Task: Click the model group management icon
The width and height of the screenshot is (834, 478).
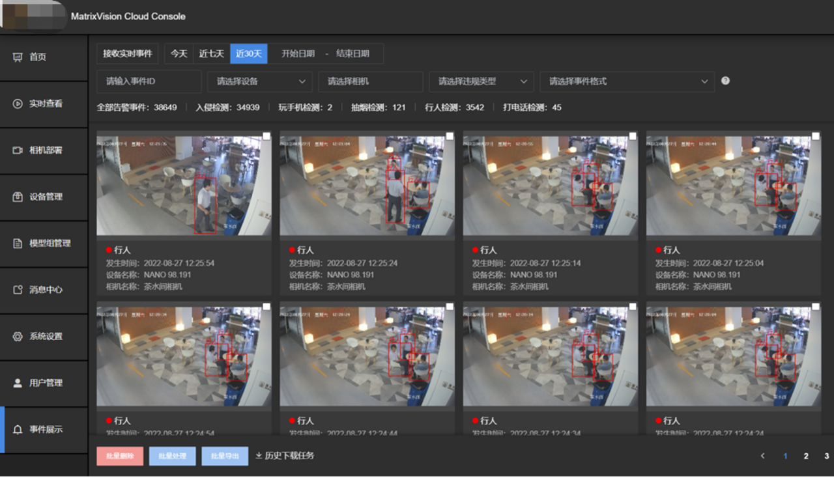Action: pos(18,244)
